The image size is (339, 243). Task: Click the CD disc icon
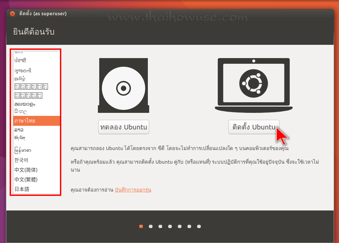[x=124, y=85]
